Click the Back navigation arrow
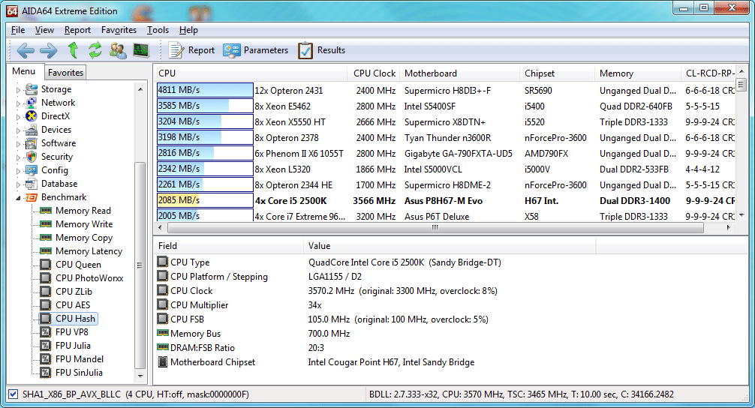The width and height of the screenshot is (755, 408). click(x=25, y=50)
